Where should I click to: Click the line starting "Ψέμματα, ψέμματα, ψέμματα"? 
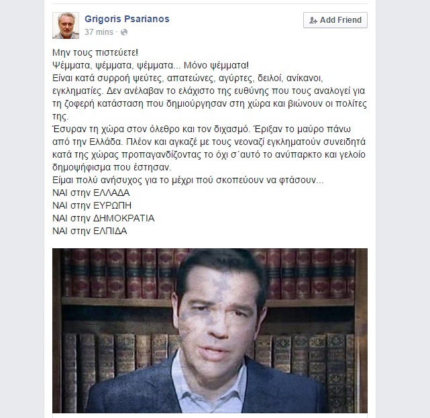[150, 65]
